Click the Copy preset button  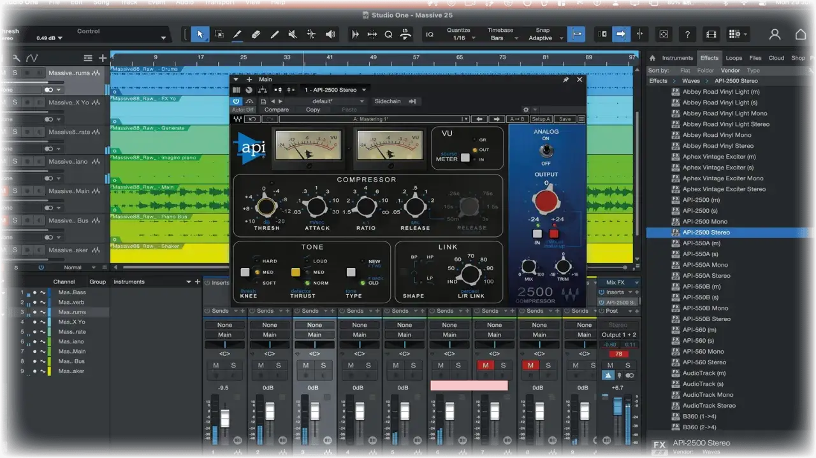click(x=313, y=110)
